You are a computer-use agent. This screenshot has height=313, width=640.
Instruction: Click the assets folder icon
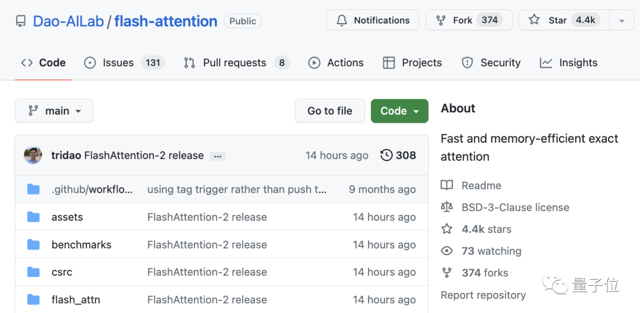[x=33, y=217]
